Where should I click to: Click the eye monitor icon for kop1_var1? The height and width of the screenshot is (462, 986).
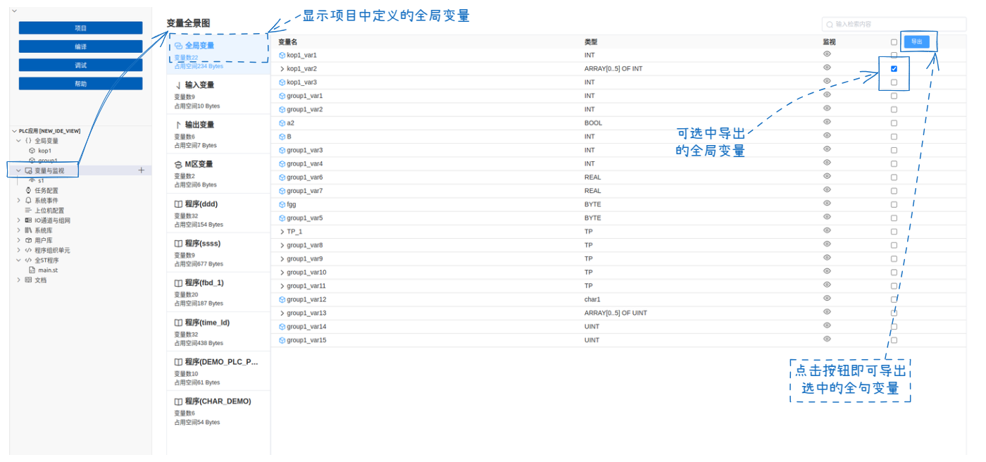coord(827,54)
